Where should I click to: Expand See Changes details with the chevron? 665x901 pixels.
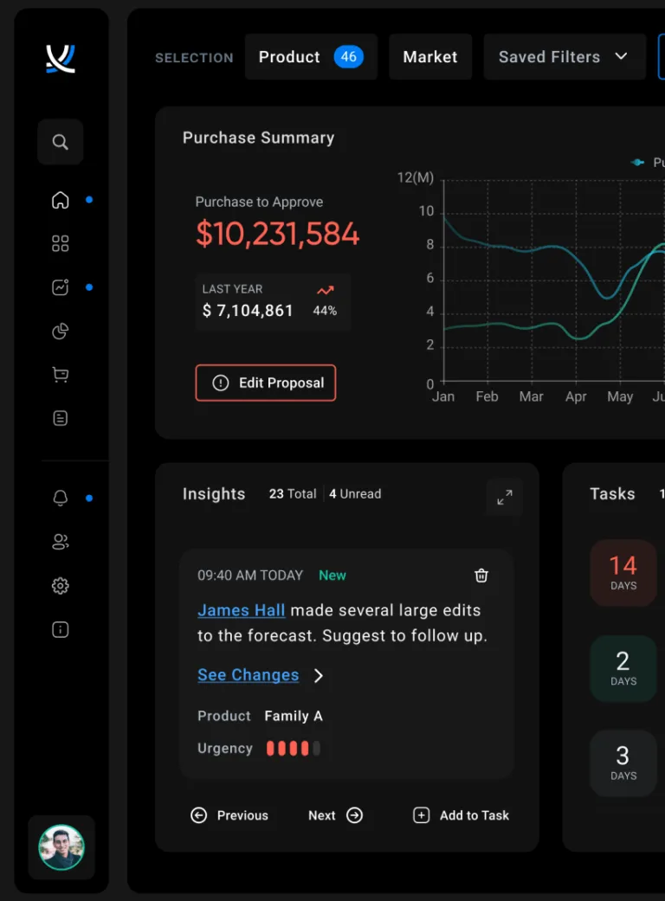pyautogui.click(x=317, y=675)
